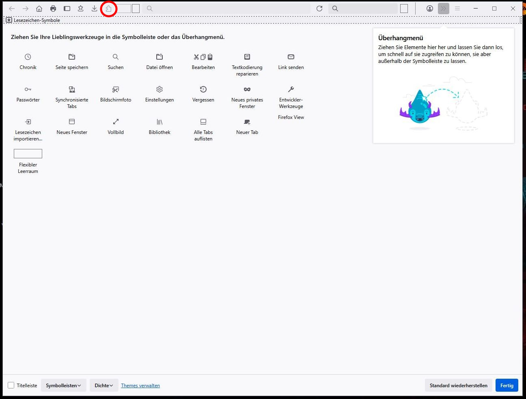
Task: Click the search bar field beside reload
Action: pyautogui.click(x=363, y=9)
